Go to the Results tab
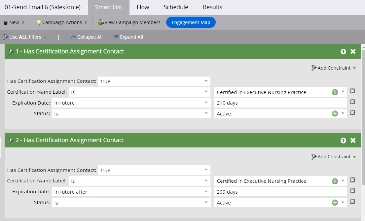The height and width of the screenshot is (221, 365). click(212, 7)
